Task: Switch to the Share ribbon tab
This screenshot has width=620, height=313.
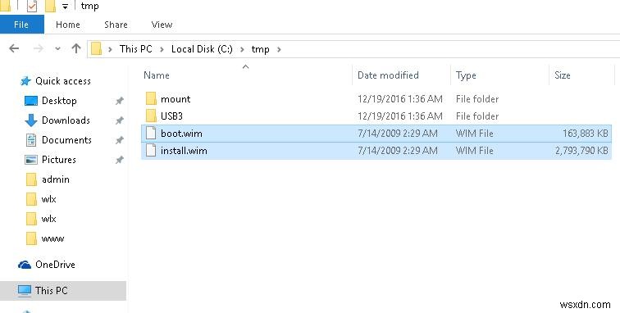Action: click(x=116, y=25)
